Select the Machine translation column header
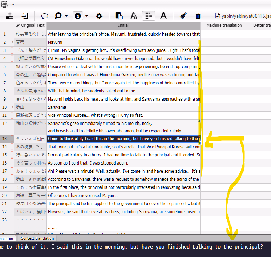Viewport: 271px width, 257px height. click(224, 25)
